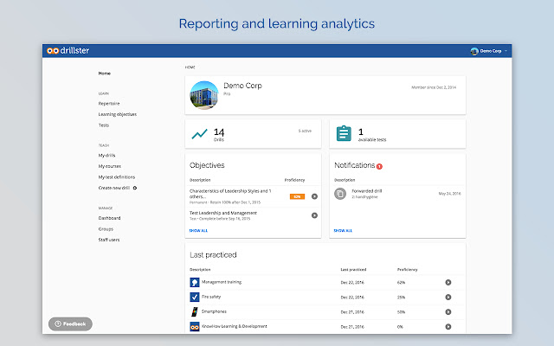The width and height of the screenshot is (554, 346).
Task: Open the Feedback button
Action: (70, 324)
